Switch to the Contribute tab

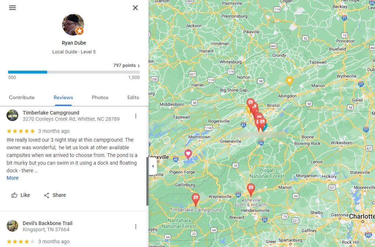22,97
